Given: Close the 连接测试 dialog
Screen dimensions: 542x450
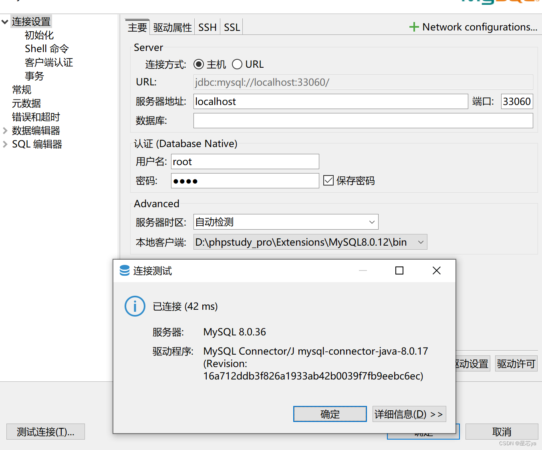Looking at the screenshot, I should pyautogui.click(x=437, y=270).
